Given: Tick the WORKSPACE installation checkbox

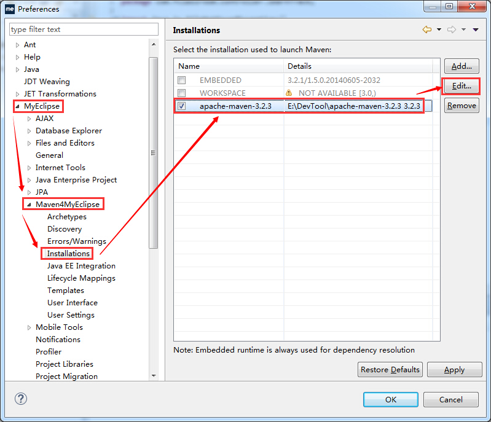Looking at the screenshot, I should point(182,93).
